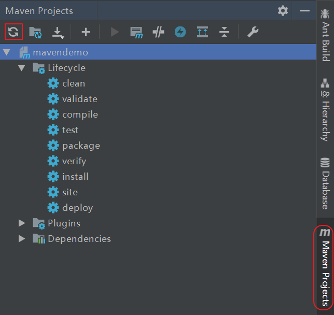Click the gear icon beside install

pos(53,177)
